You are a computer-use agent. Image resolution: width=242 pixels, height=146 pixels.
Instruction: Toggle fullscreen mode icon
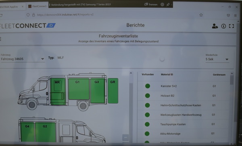[x=232, y=26]
